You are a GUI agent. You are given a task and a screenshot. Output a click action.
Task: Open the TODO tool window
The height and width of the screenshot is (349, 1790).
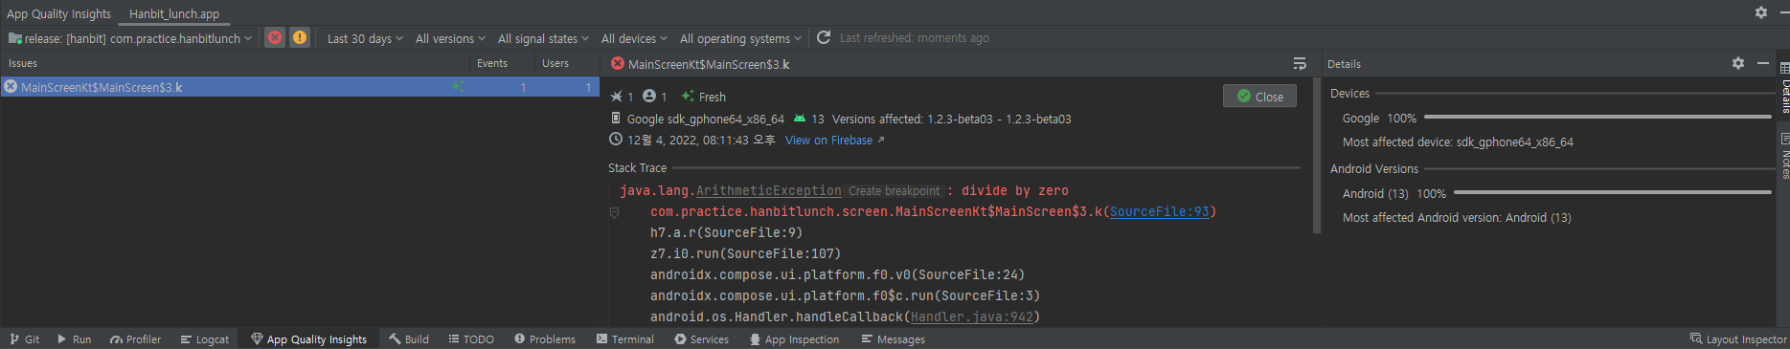click(x=471, y=339)
